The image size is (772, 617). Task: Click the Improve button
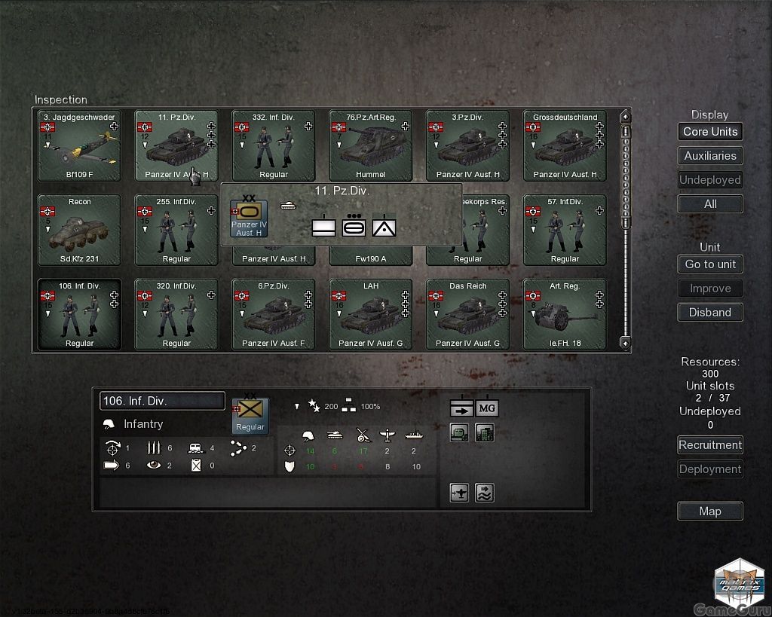coord(710,289)
